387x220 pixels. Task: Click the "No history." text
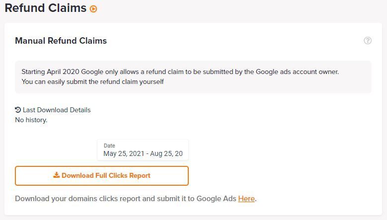click(31, 120)
